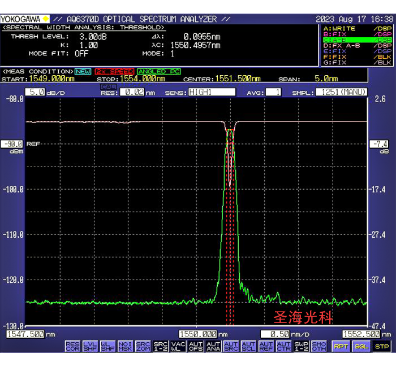The image size is (396, 367).
Task: Click the SMO OTH smoothing icon
Action: click(x=319, y=346)
